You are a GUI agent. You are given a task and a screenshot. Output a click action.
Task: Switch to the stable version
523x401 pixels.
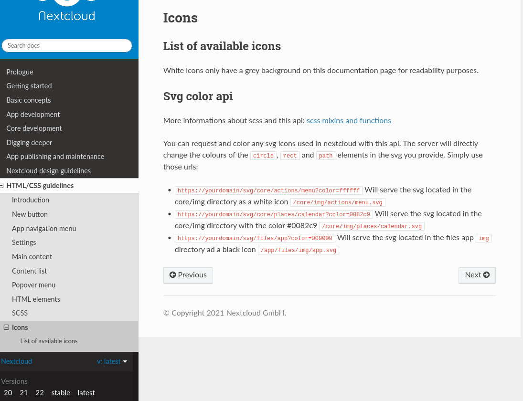pos(61,393)
